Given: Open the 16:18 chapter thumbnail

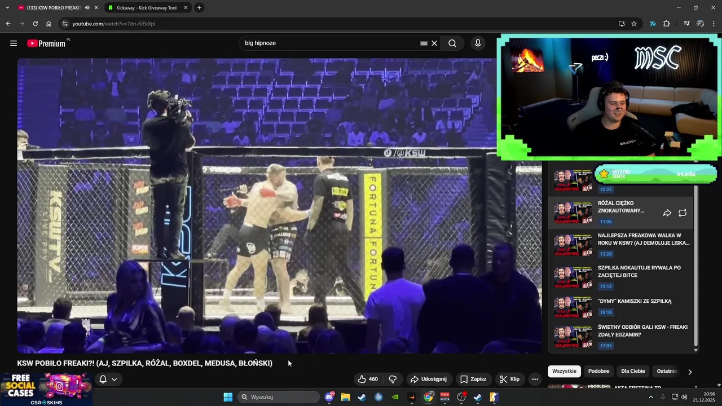Looking at the screenshot, I should click(x=573, y=306).
